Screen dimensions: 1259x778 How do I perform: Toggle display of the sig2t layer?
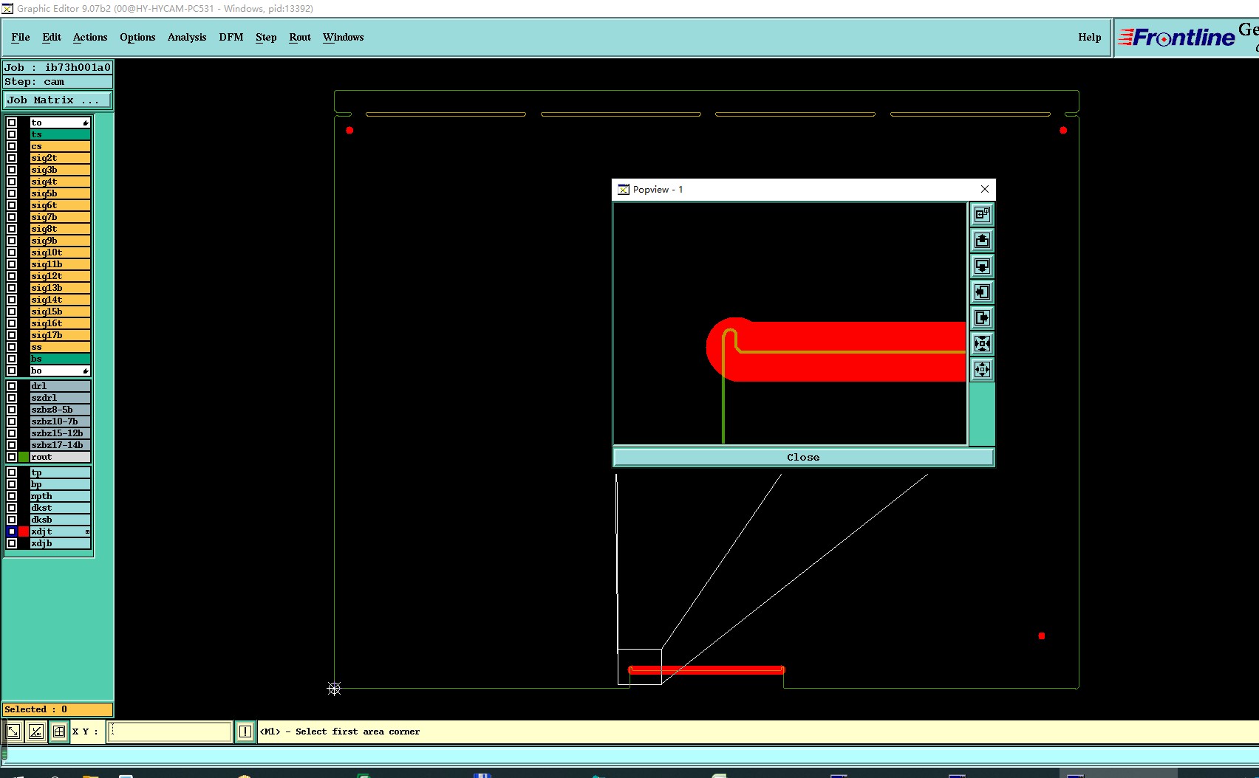(12, 158)
